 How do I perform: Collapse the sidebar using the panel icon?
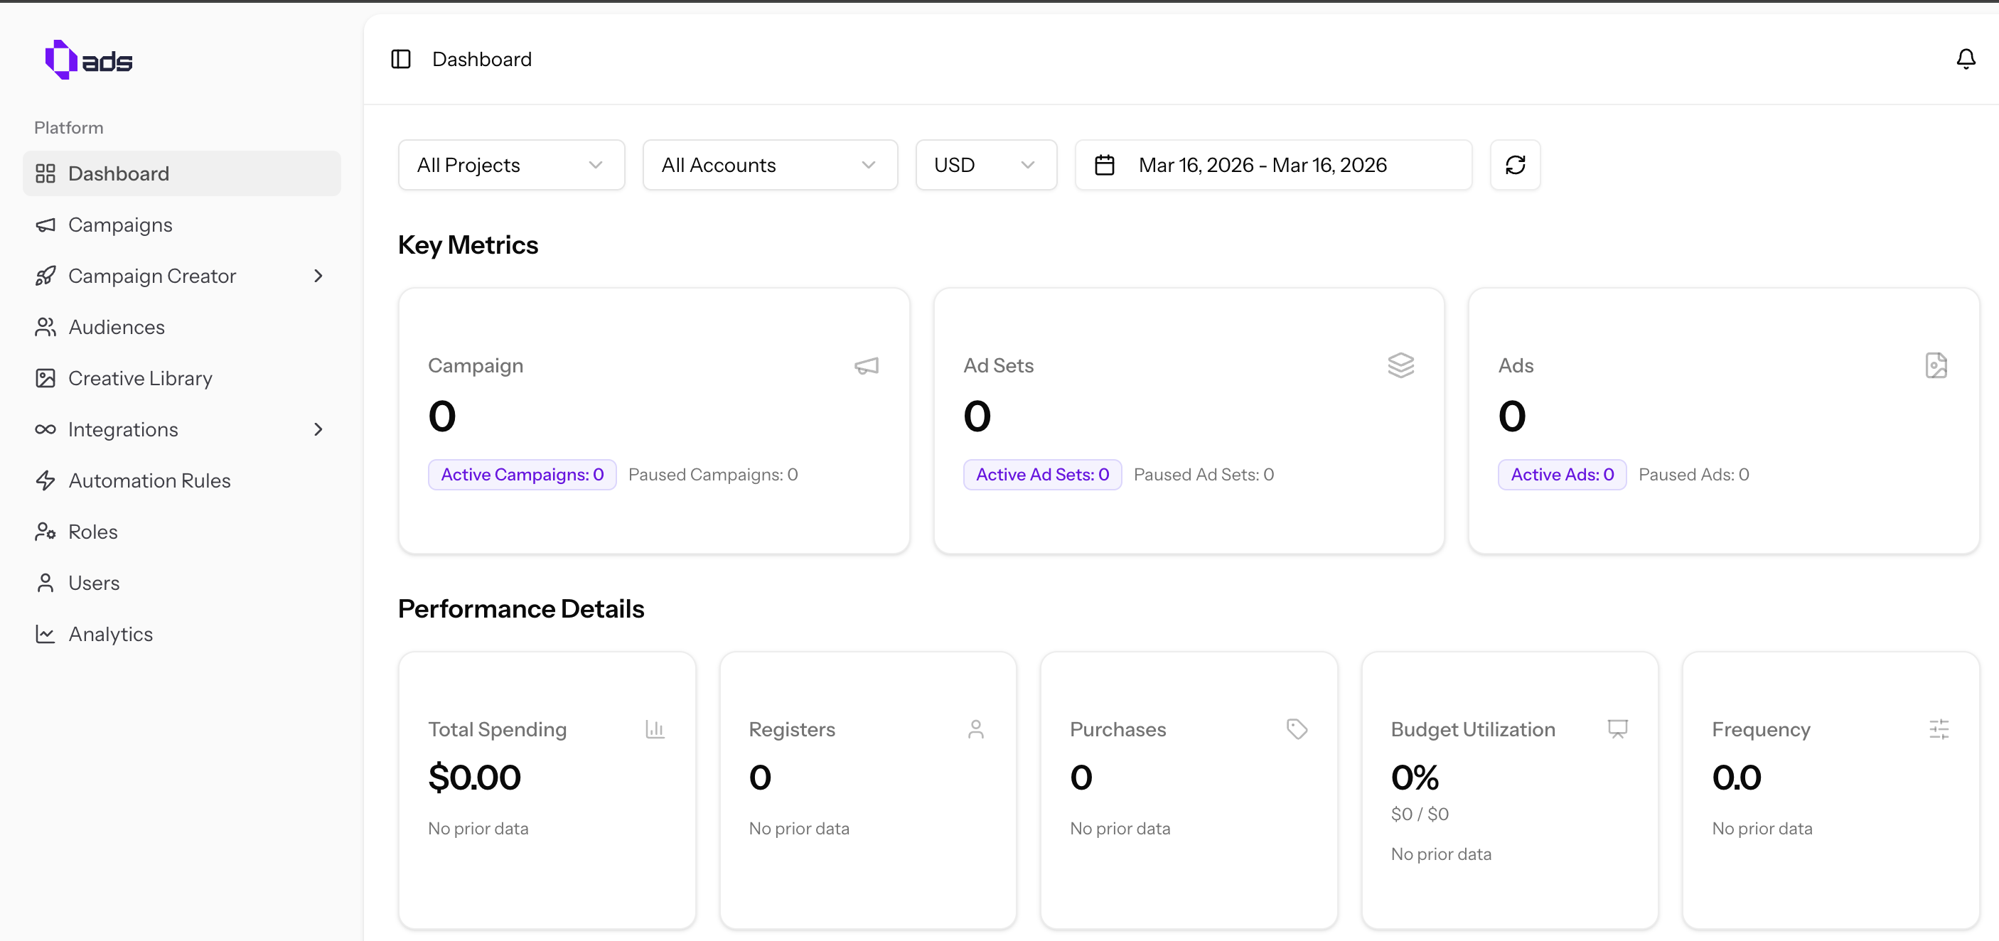[401, 59]
